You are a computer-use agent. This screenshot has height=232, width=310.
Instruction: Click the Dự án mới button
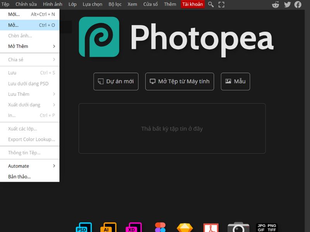point(116,82)
